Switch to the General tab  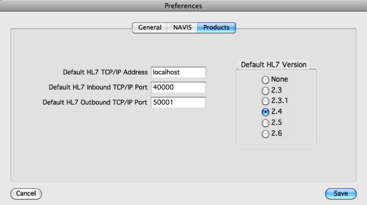150,28
